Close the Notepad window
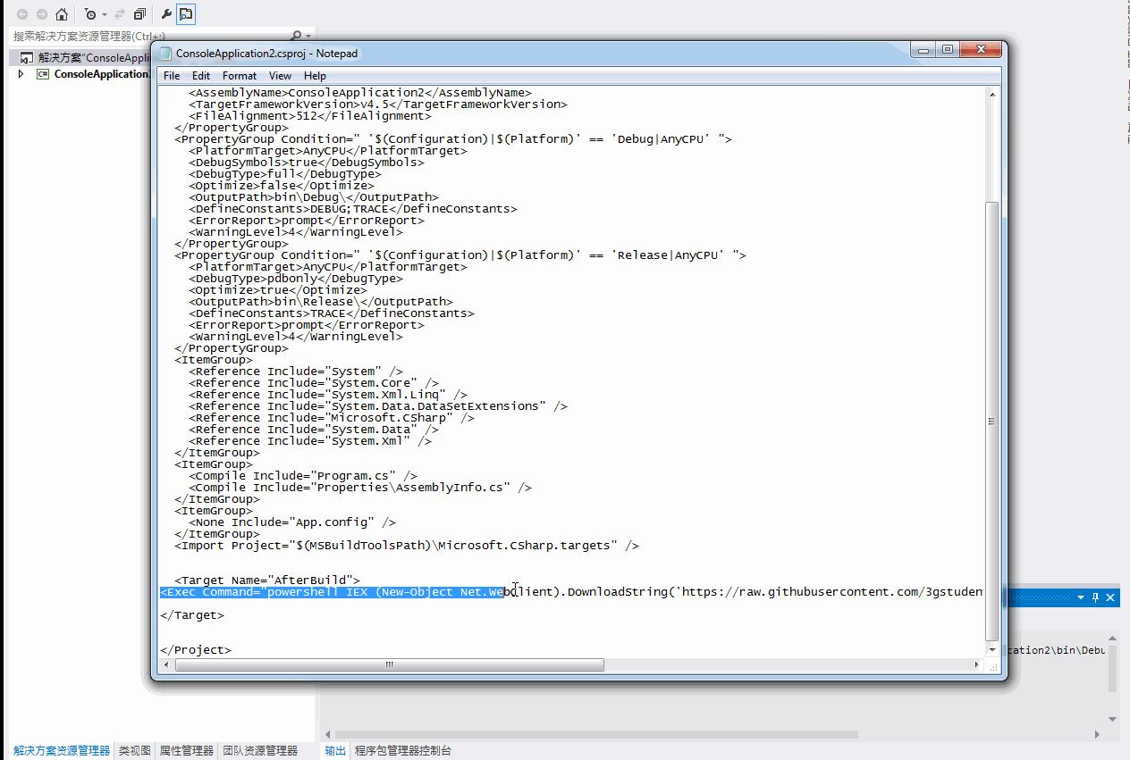Viewport: 1130px width, 760px height. [980, 50]
